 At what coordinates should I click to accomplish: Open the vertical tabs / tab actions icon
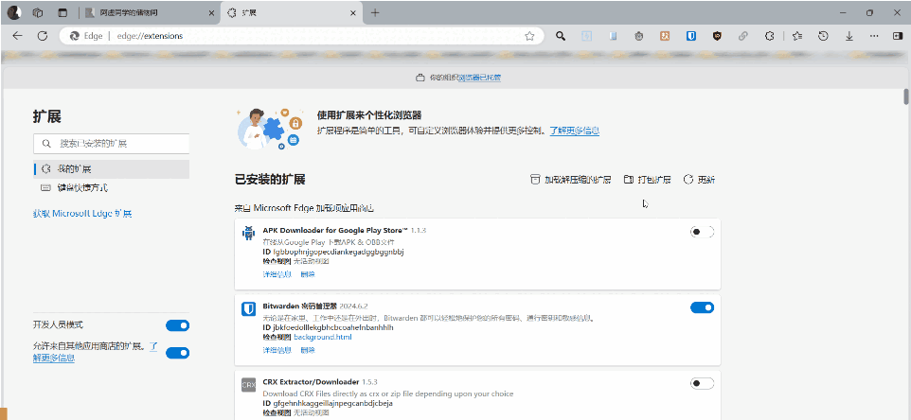[63, 12]
